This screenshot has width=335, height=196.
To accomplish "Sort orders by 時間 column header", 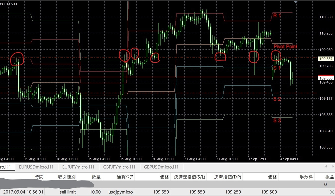I will point(39,177).
